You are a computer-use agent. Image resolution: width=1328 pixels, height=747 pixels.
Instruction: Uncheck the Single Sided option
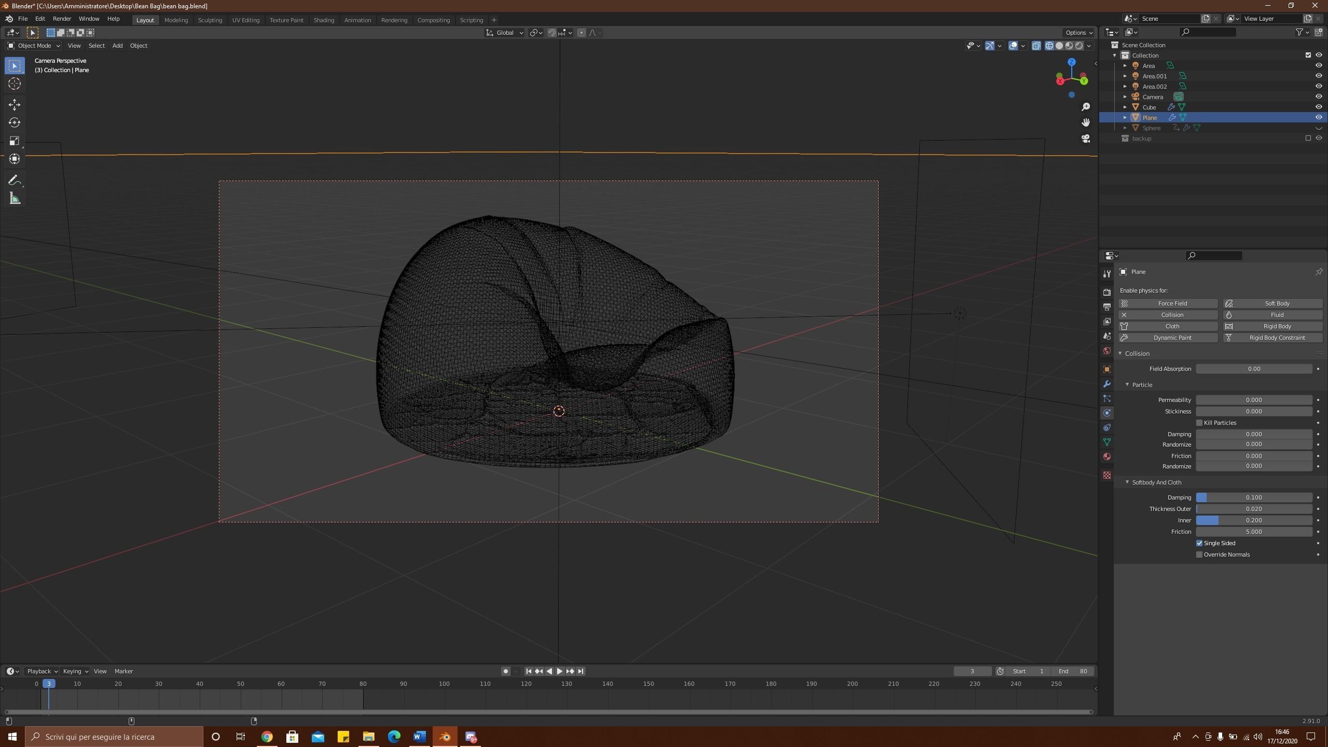[1199, 543]
